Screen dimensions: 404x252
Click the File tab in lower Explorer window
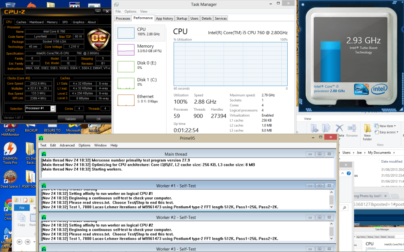tap(22, 208)
